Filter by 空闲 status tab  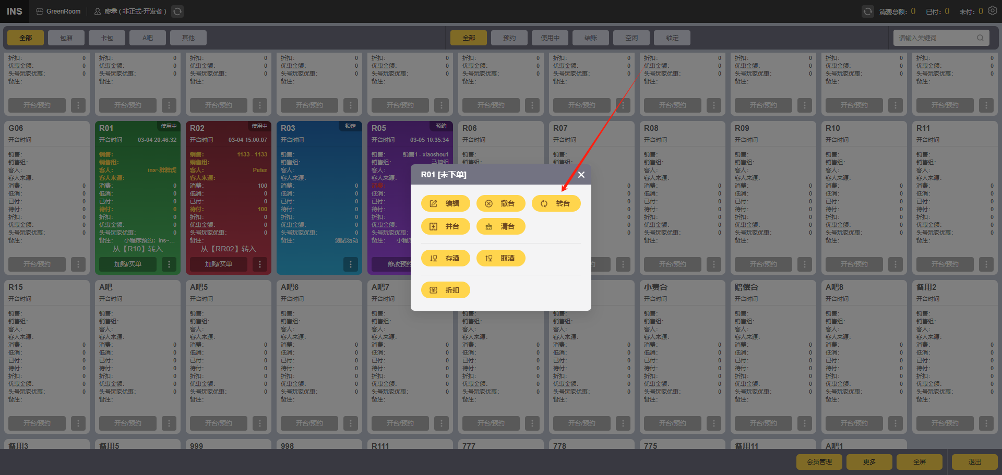click(631, 38)
